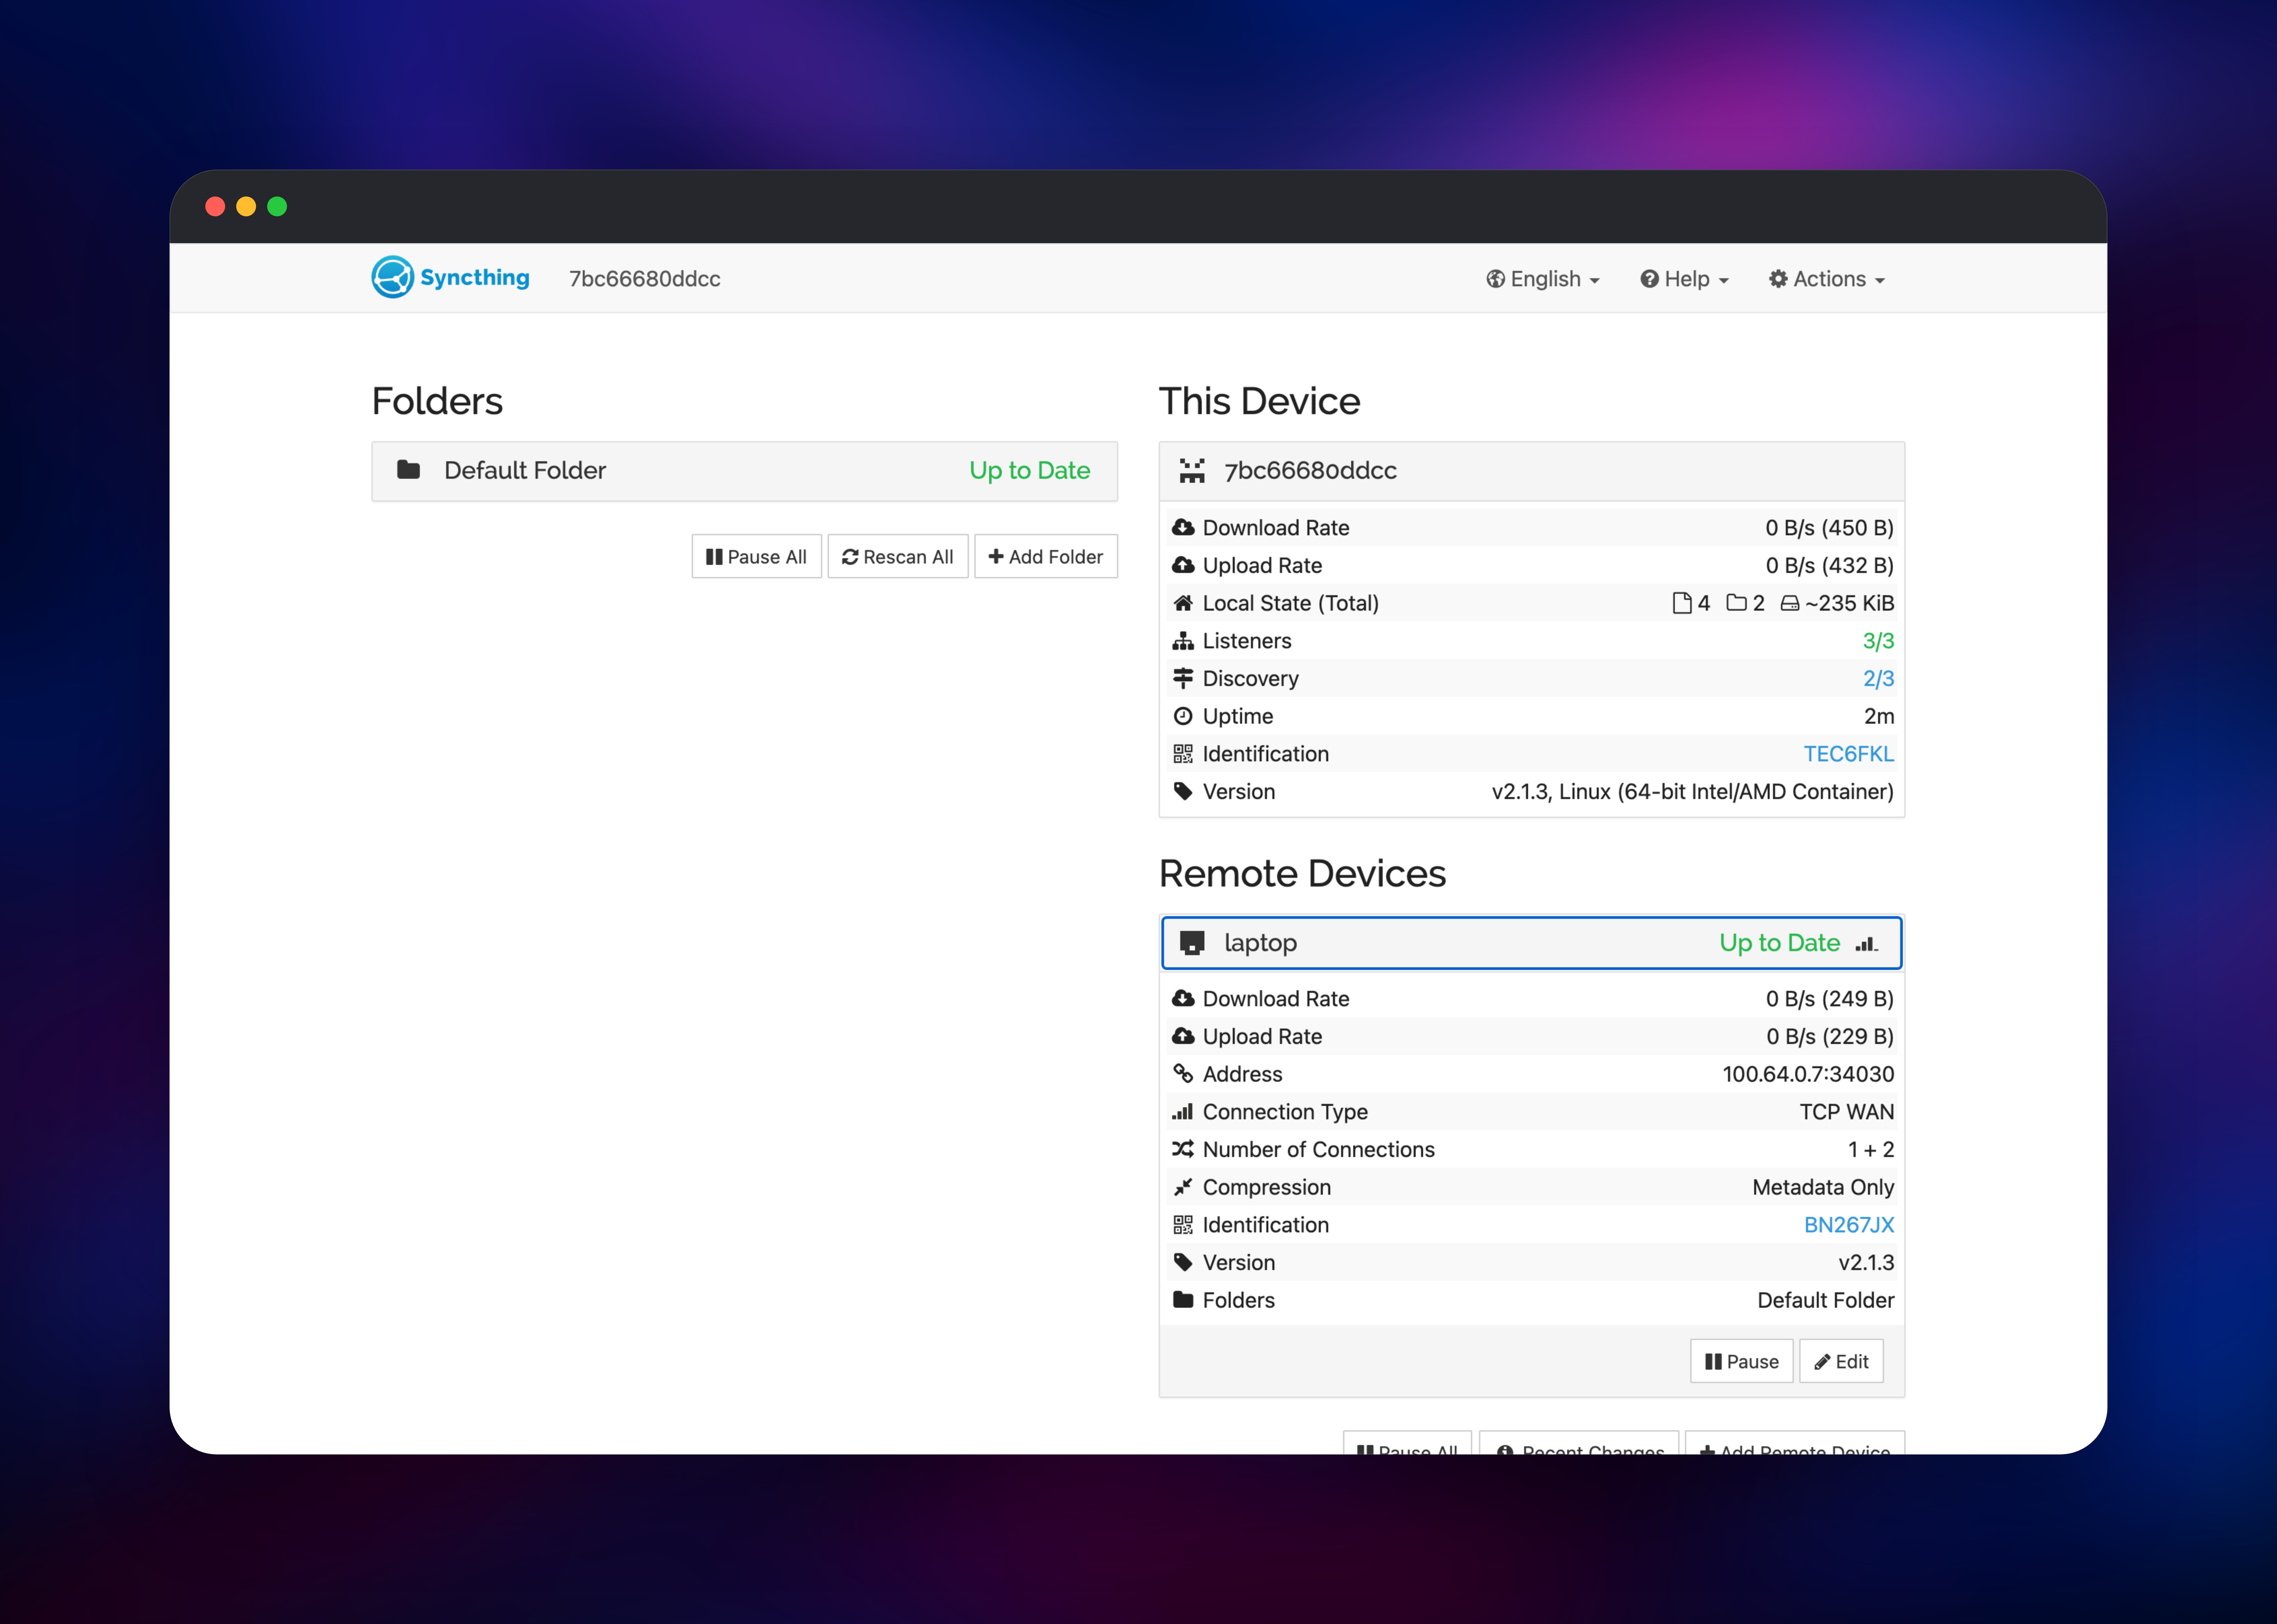The width and height of the screenshot is (2277, 1624).
Task: Click This Device's Upload Rate cloud icon
Action: click(1183, 565)
